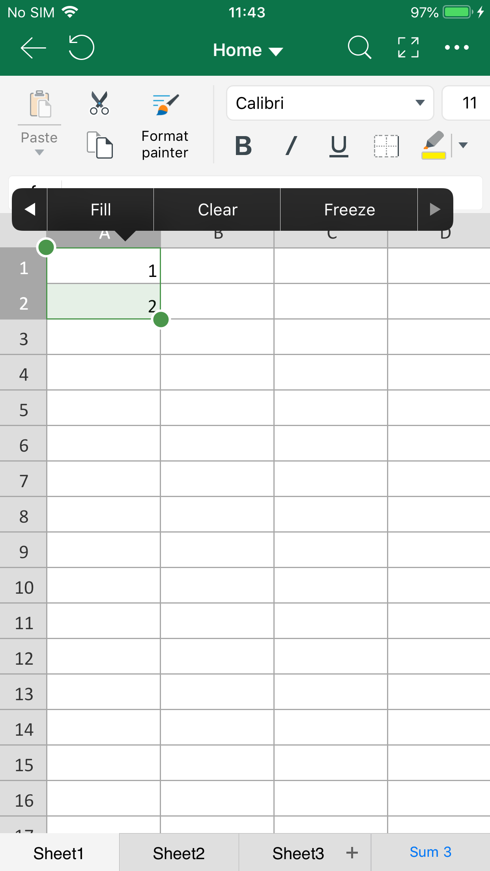Image resolution: width=490 pixels, height=871 pixels.
Task: Open the cell borders options
Action: (386, 146)
